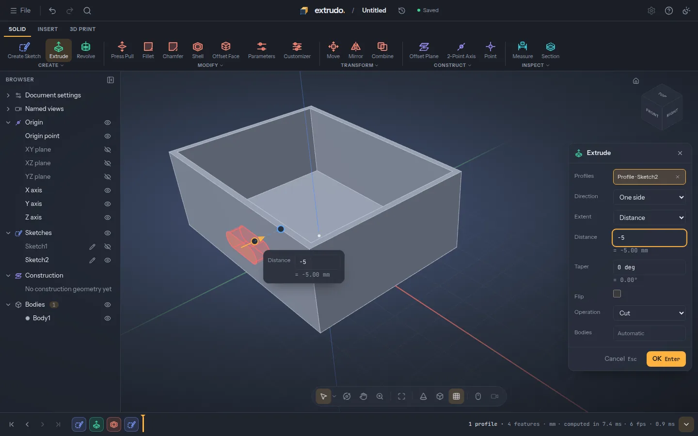The height and width of the screenshot is (436, 698).
Task: Expand the Named views node
Action: point(8,109)
